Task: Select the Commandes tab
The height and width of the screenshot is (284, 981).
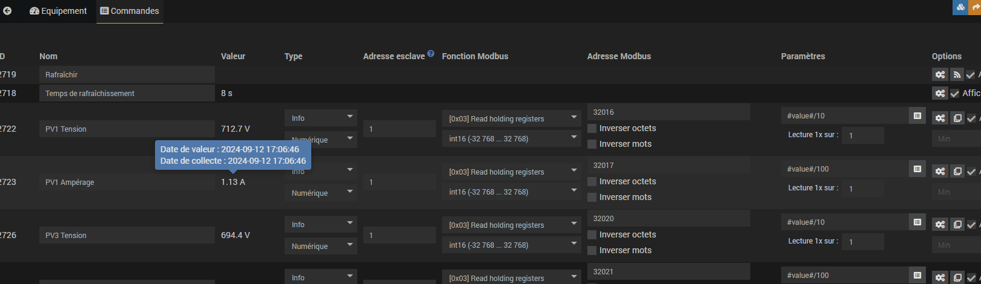Action: coord(130,11)
